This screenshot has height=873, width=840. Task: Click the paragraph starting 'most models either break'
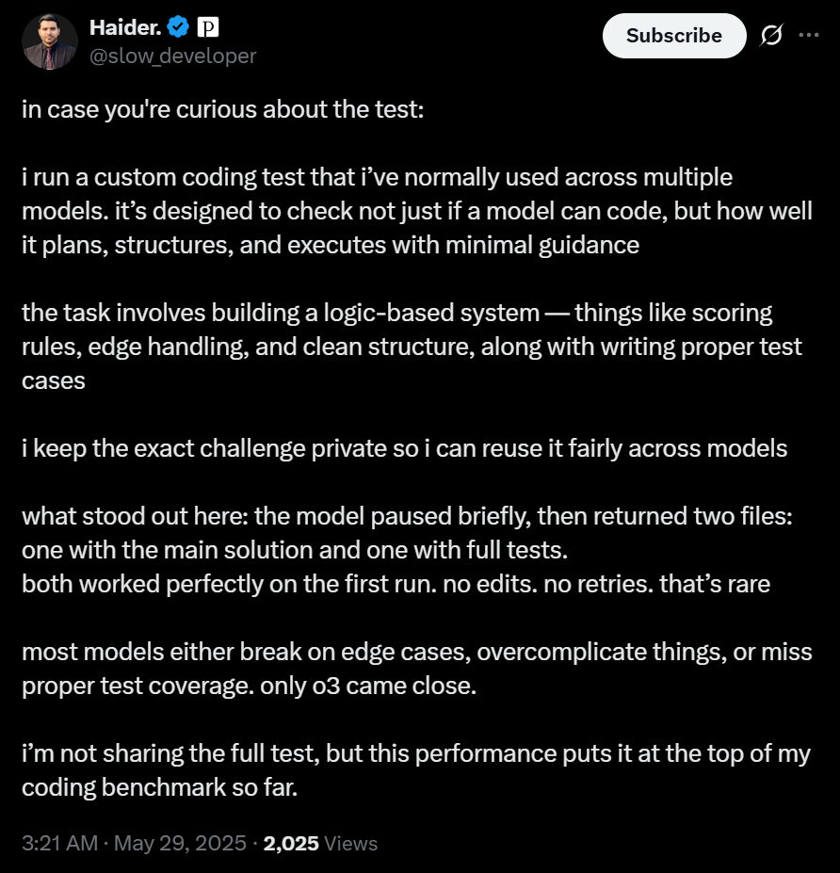(417, 669)
